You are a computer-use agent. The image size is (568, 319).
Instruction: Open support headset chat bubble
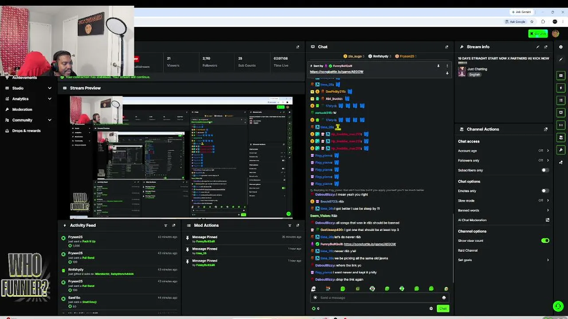tap(558, 306)
